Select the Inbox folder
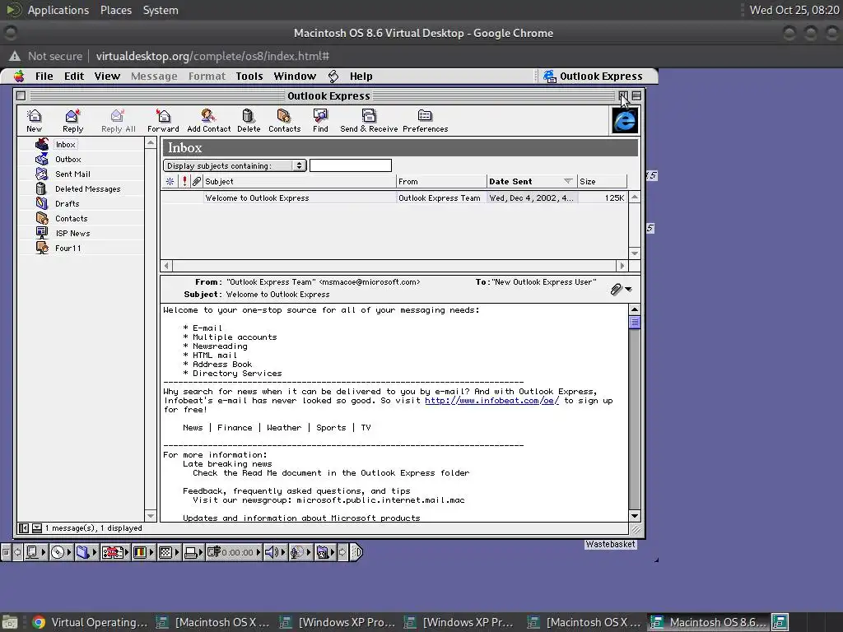 point(66,145)
